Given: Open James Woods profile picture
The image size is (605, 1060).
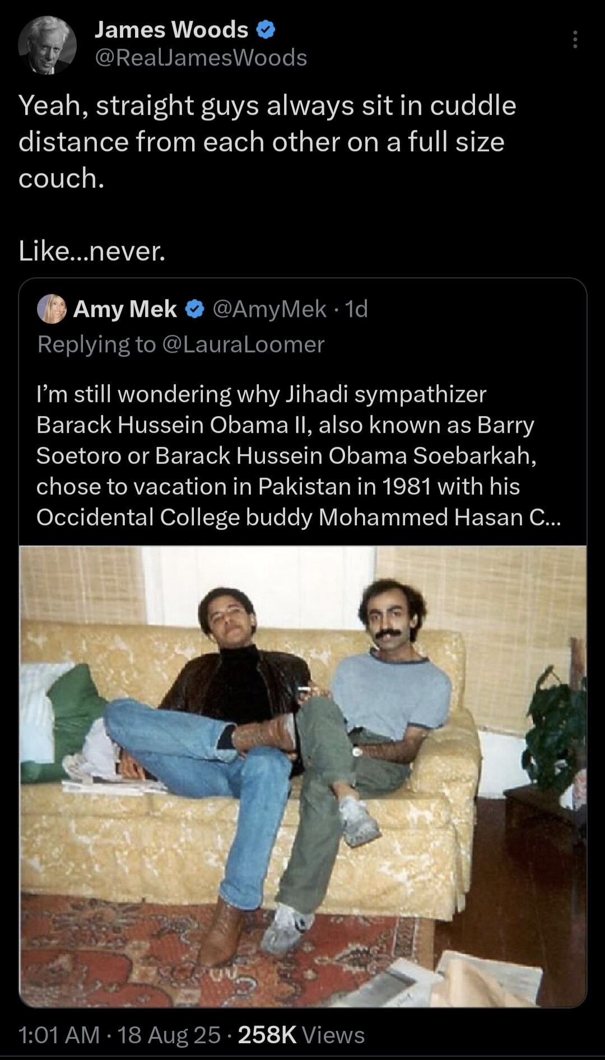Looking at the screenshot, I should point(47,45).
